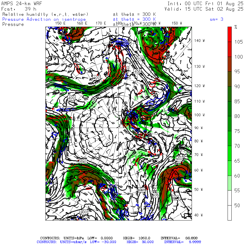The image size is (245, 245).
Task: Select the "110 W" longitude label
Action: [200, 101]
